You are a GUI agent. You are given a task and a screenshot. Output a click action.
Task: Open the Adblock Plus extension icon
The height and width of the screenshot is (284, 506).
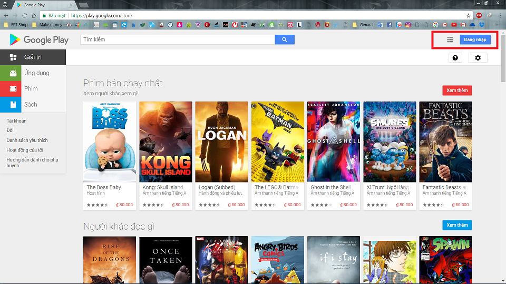(x=479, y=15)
